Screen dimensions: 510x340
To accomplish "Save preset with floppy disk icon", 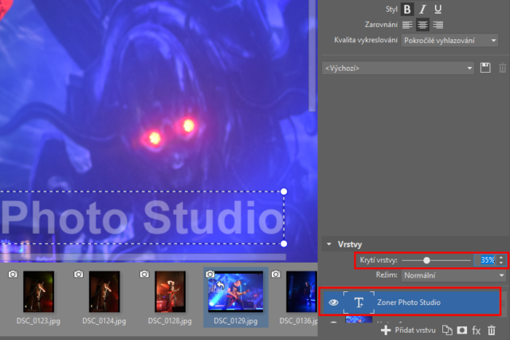I will (485, 68).
